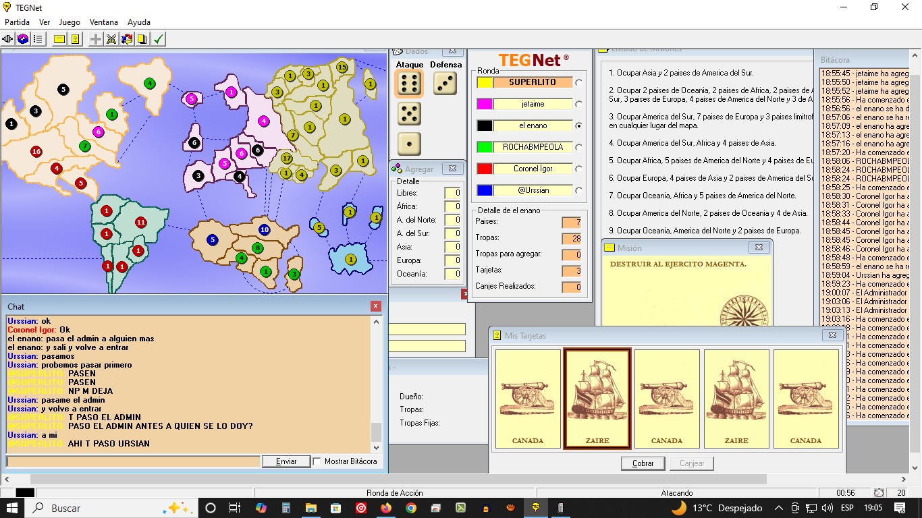Open Chrome from the taskbar
Screen dimensions: 922x518
point(410,508)
